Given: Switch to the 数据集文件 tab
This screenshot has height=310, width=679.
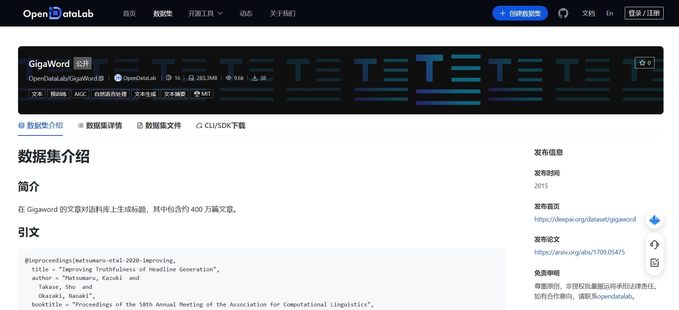Looking at the screenshot, I should pyautogui.click(x=159, y=125).
